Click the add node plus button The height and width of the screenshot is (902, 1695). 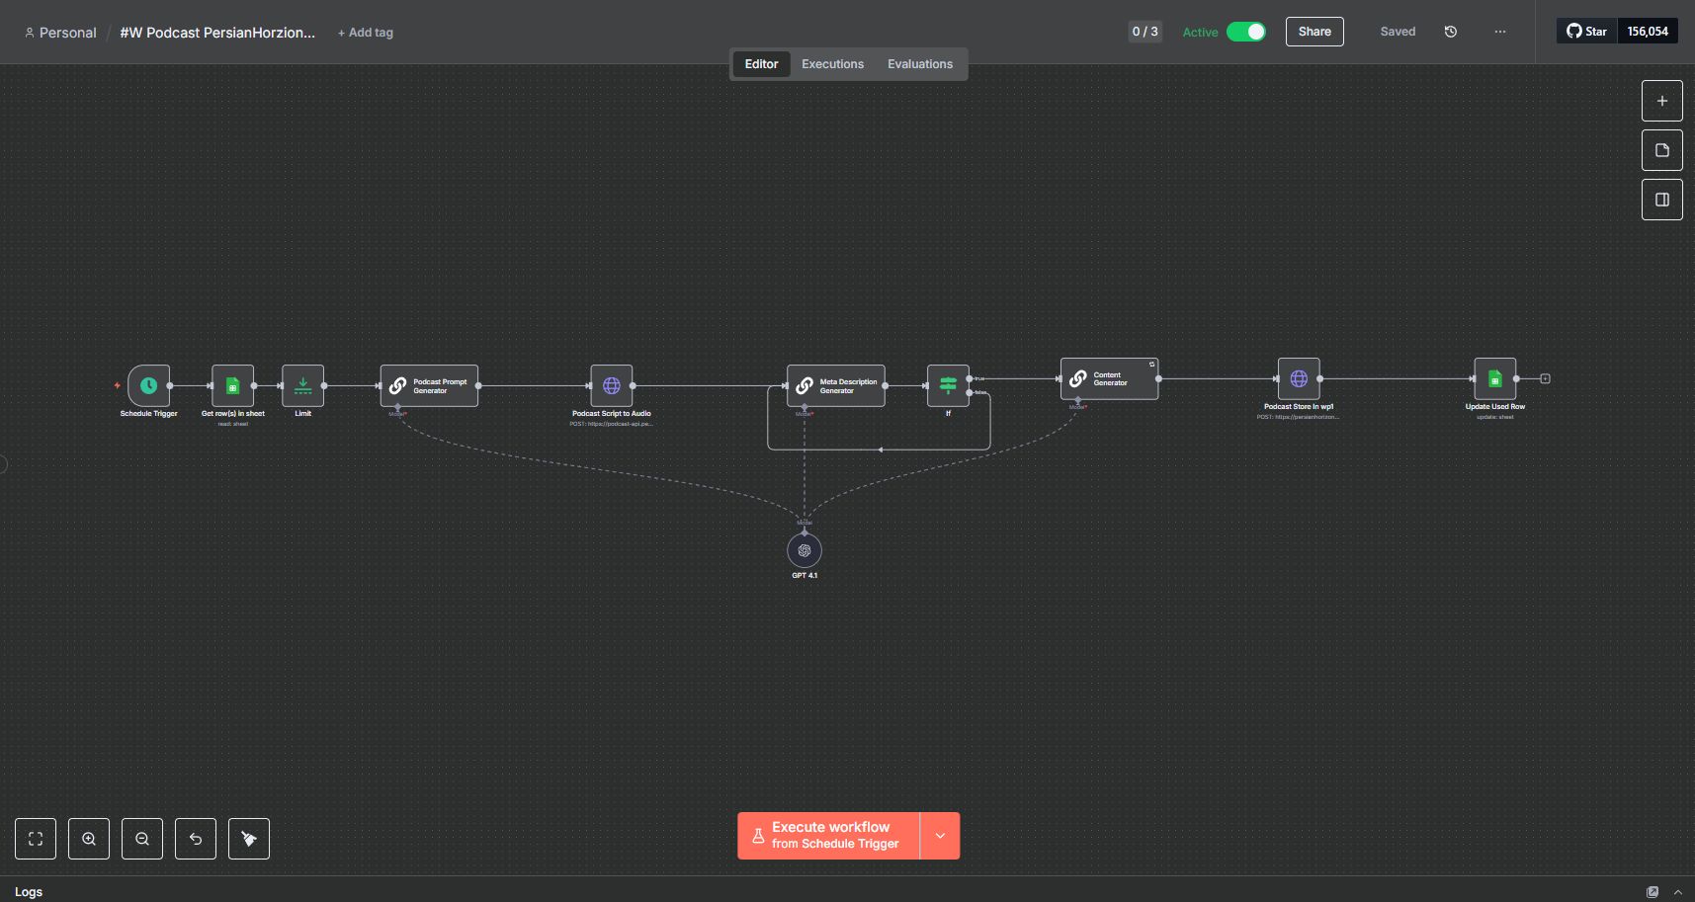(1661, 101)
